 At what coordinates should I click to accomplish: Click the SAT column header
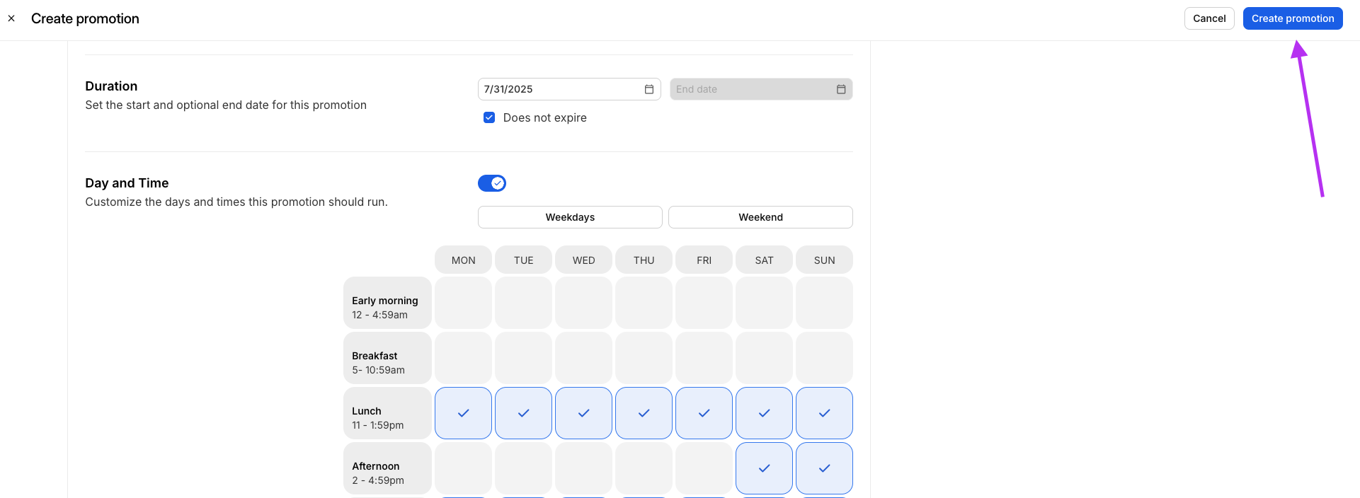pyautogui.click(x=764, y=260)
